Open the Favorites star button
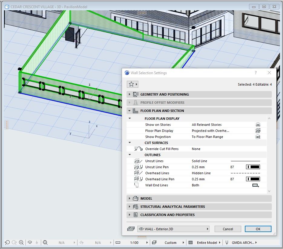The height and width of the screenshot is (249, 283). [x=131, y=84]
